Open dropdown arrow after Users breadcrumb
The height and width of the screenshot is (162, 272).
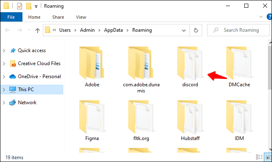pos(75,31)
